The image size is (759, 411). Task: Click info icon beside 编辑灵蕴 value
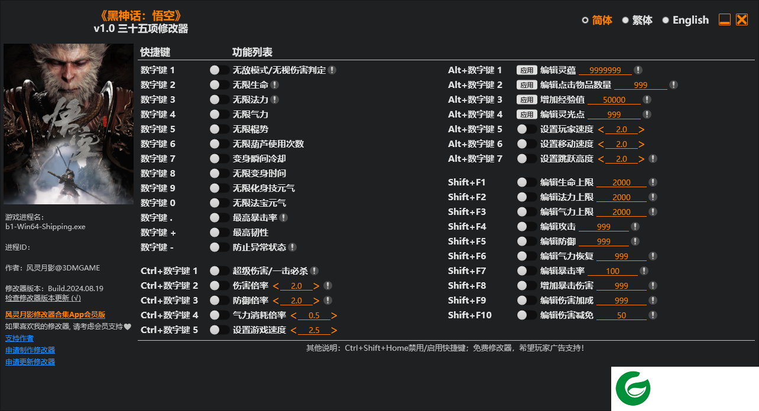coord(638,70)
